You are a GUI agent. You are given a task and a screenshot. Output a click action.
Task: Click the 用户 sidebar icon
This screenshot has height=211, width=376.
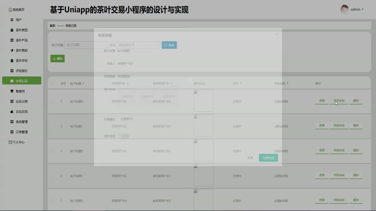tap(12, 20)
